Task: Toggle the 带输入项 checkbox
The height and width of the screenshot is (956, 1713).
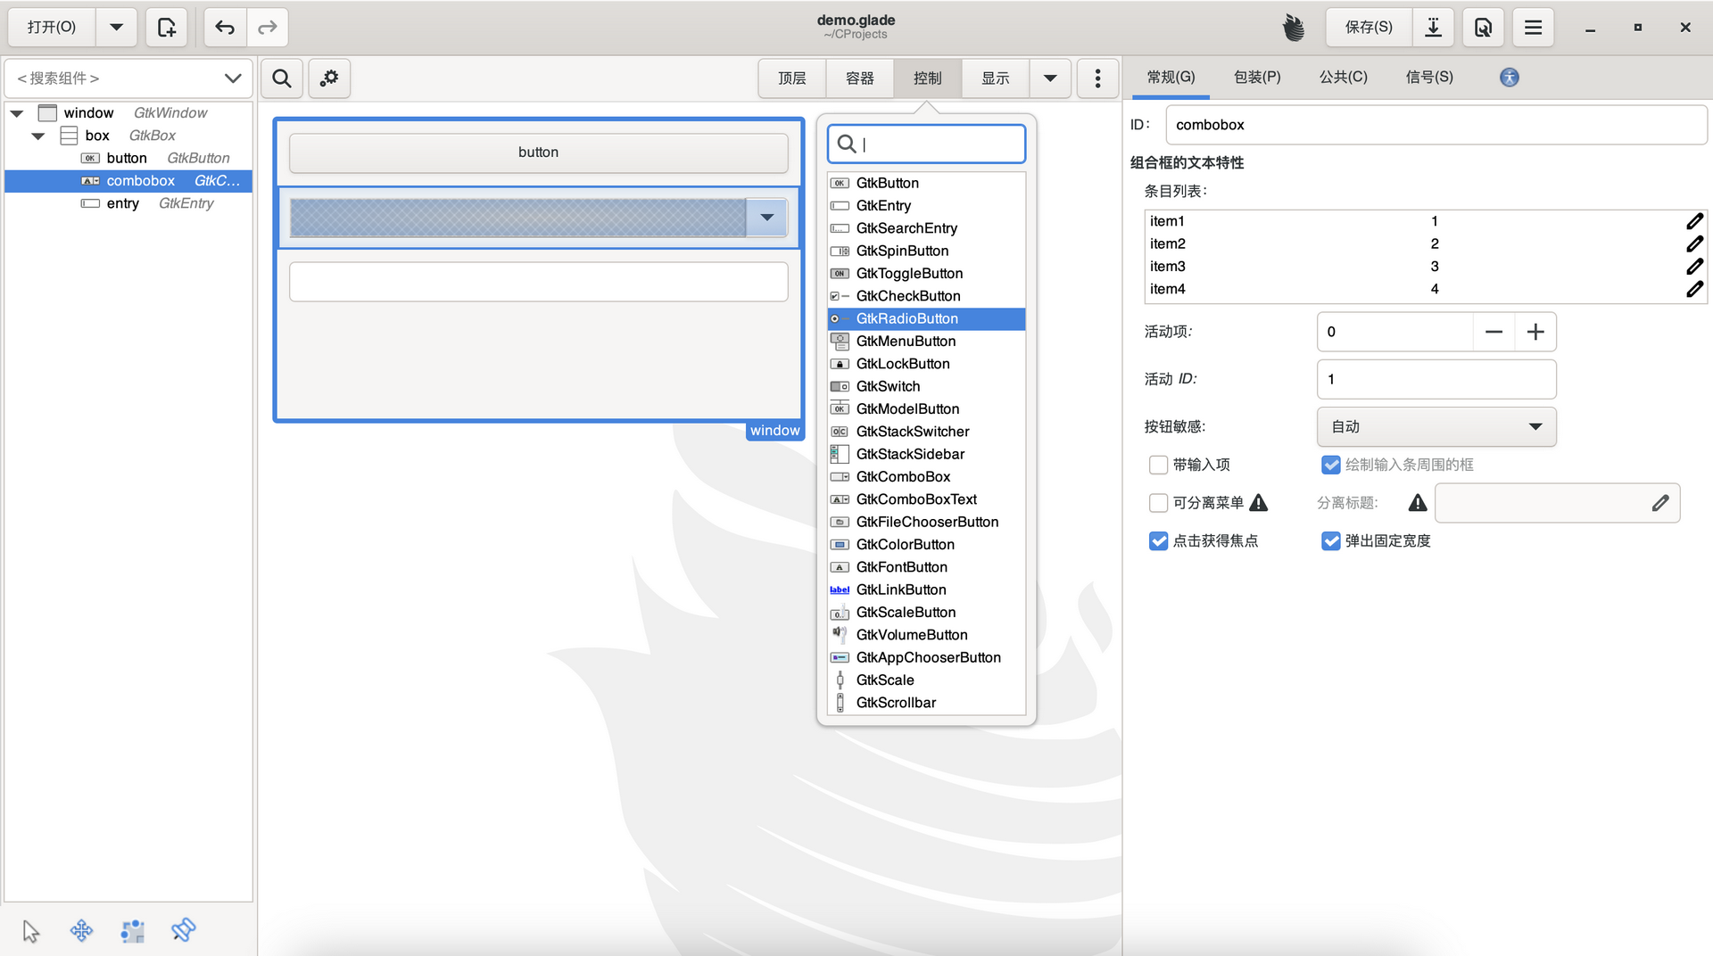Action: (1158, 465)
